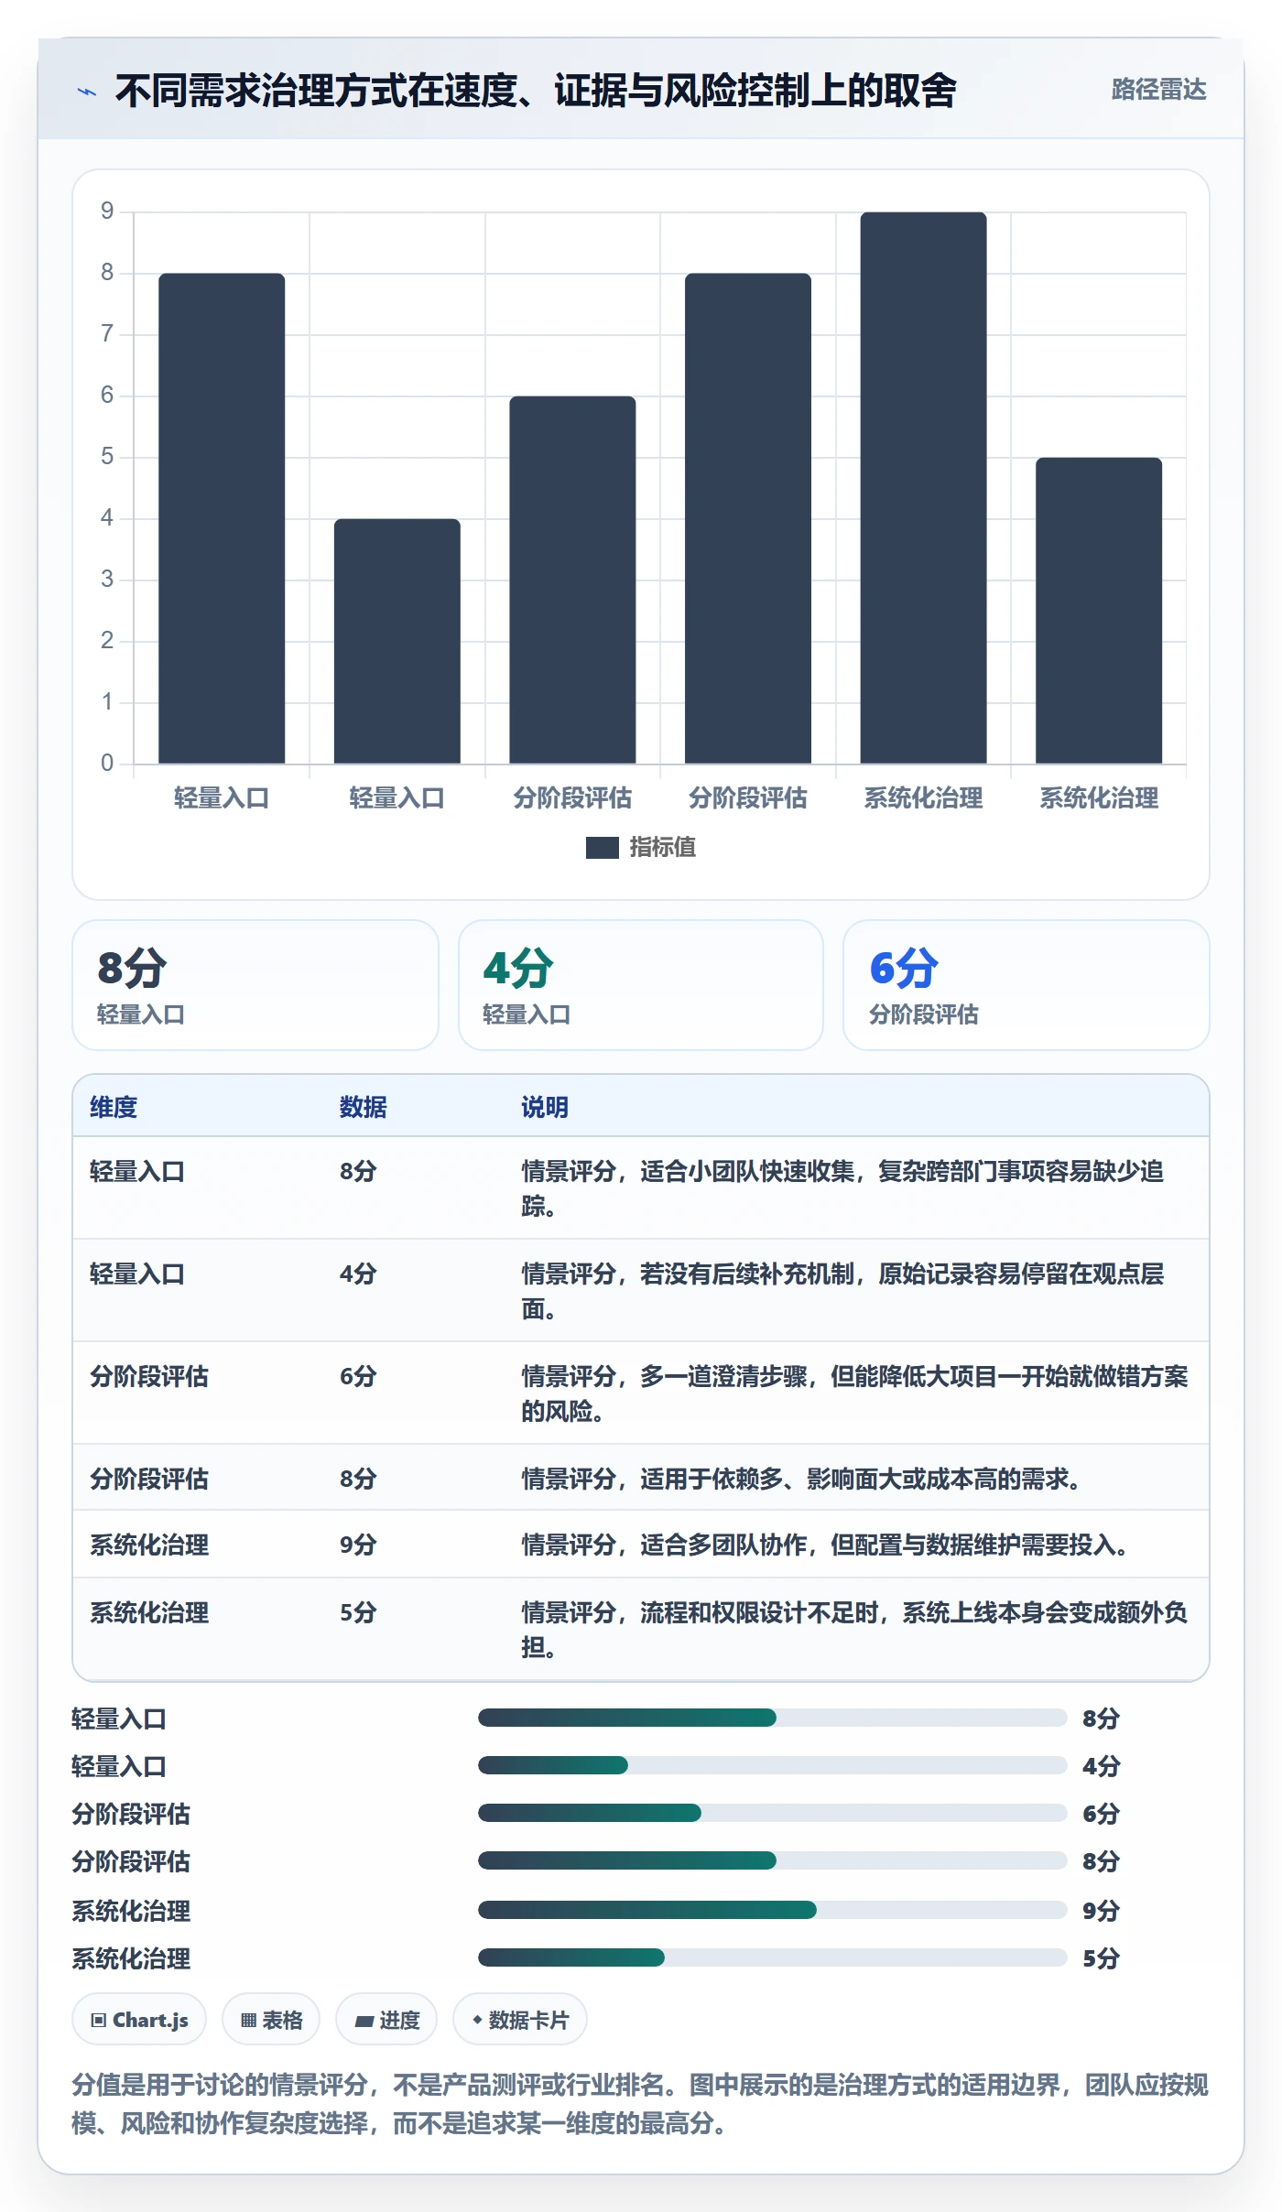The width and height of the screenshot is (1282, 2212).
Task: Click the 维度 table column header
Action: pos(114,1107)
